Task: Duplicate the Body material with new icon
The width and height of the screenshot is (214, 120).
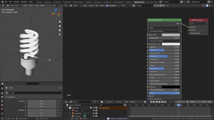Action: pyautogui.click(x=161, y=6)
